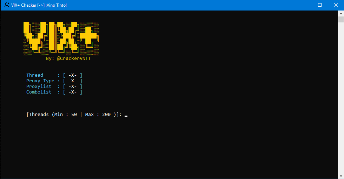The height and width of the screenshot is (179, 344).
Task: Click the -X- value next to Combolist
Action: click(73, 92)
